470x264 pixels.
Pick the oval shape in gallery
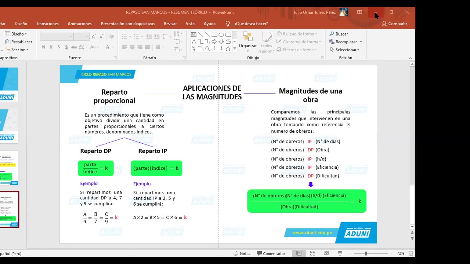point(221,34)
